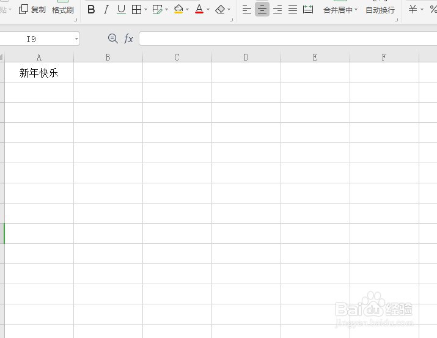This screenshot has width=437, height=338.
Task: Click the Format Painter (格式刷) button
Action: 63,10
